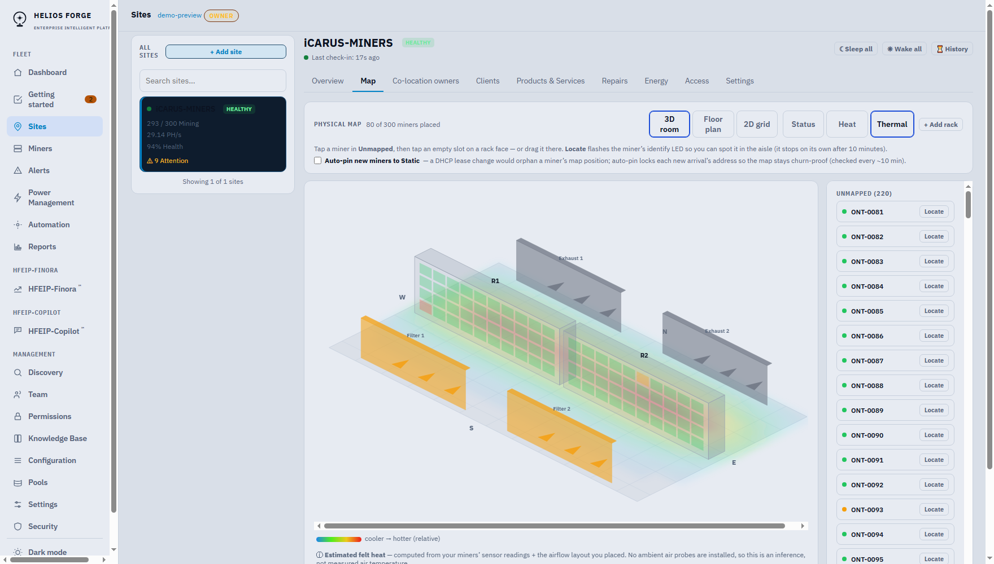This screenshot has width=994, height=564.
Task: Locate miner ONT-0081
Action: [x=934, y=212]
